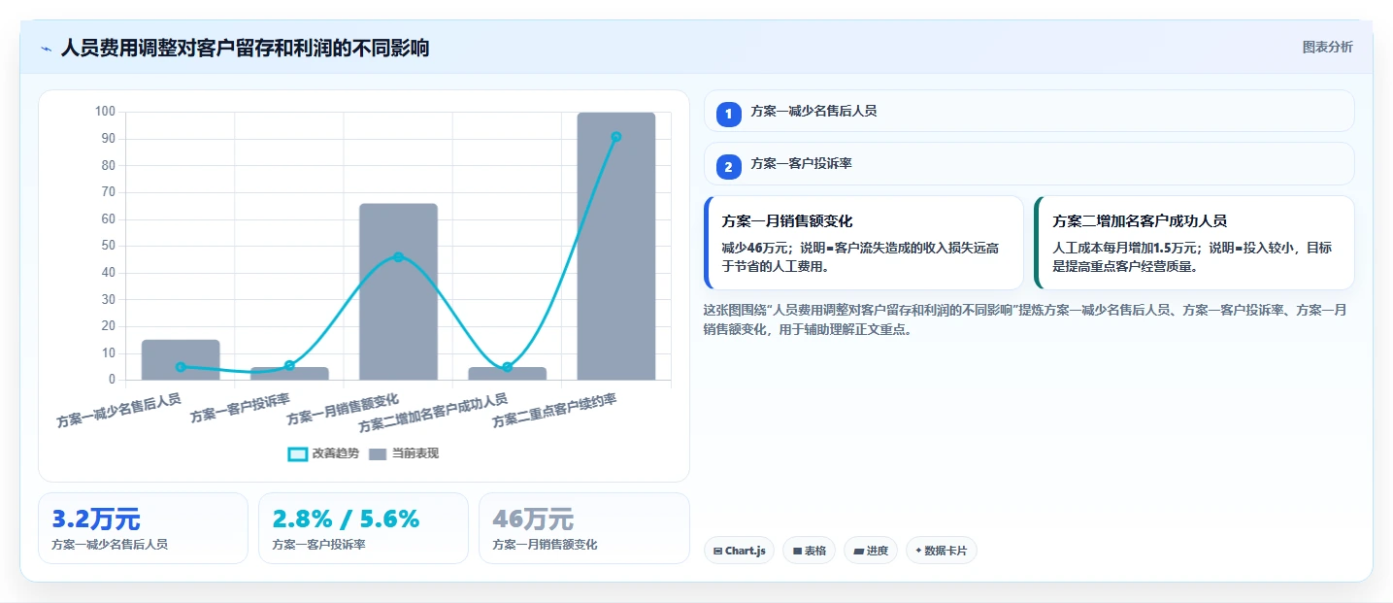1393x603 pixels.
Task: Click the line point at value 46
Action: pyautogui.click(x=398, y=257)
